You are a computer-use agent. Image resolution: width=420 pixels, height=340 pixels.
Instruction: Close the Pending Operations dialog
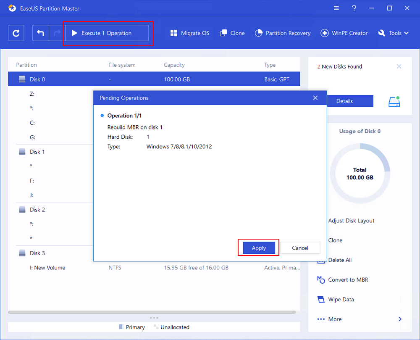[x=315, y=98]
